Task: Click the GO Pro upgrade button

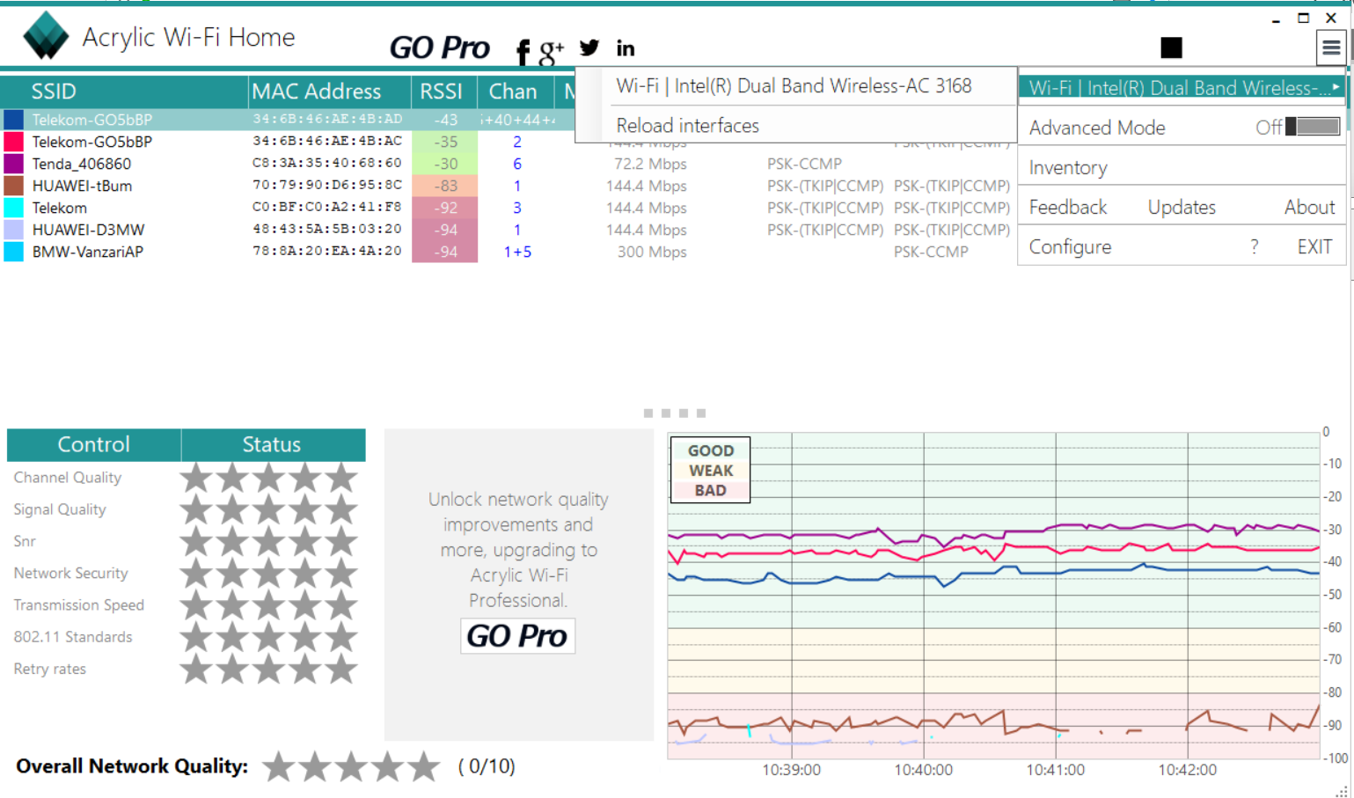Action: 517,635
